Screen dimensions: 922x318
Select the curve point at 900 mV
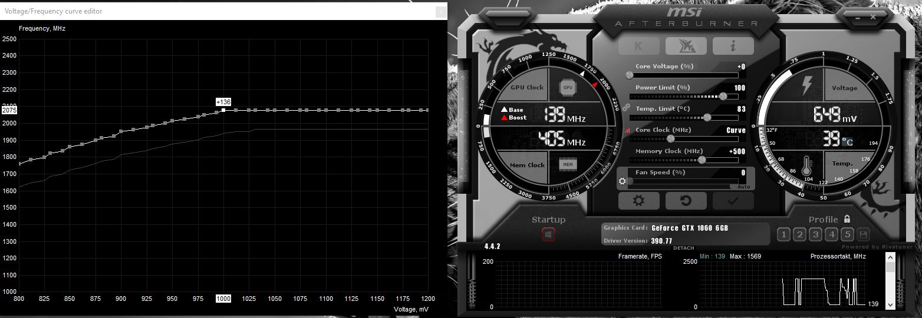(x=121, y=132)
